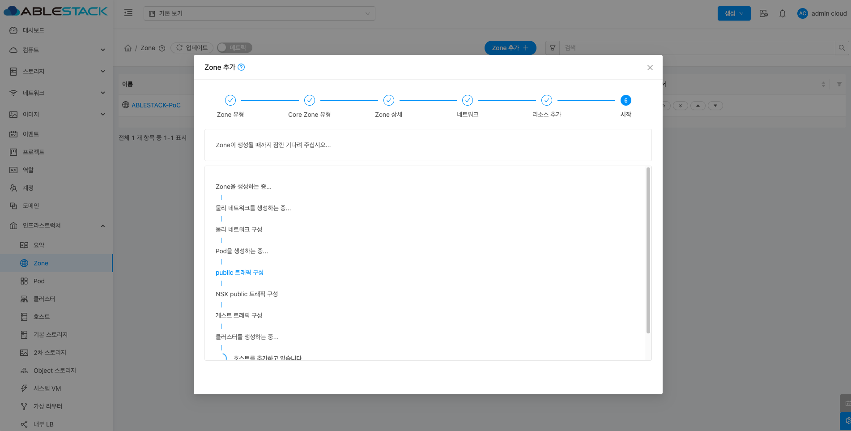Open 프로젝트 in the sidebar
Image resolution: width=851 pixels, height=431 pixels.
[56, 152]
